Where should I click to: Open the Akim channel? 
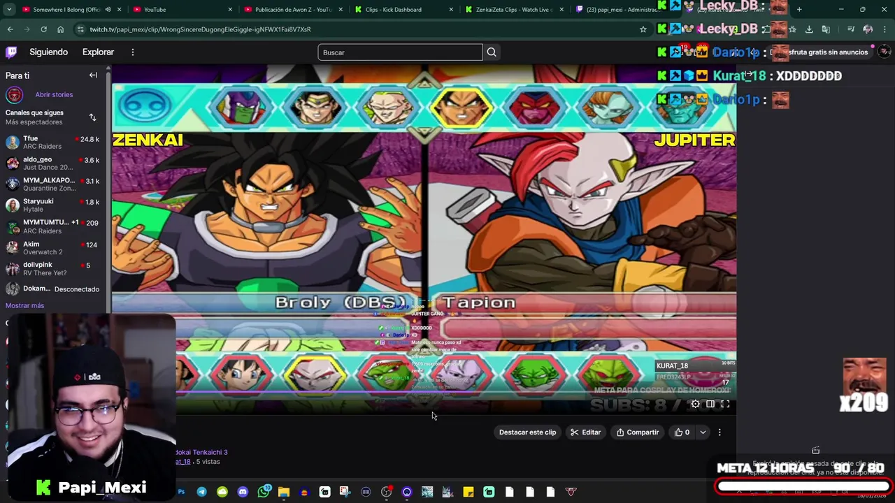coord(52,248)
